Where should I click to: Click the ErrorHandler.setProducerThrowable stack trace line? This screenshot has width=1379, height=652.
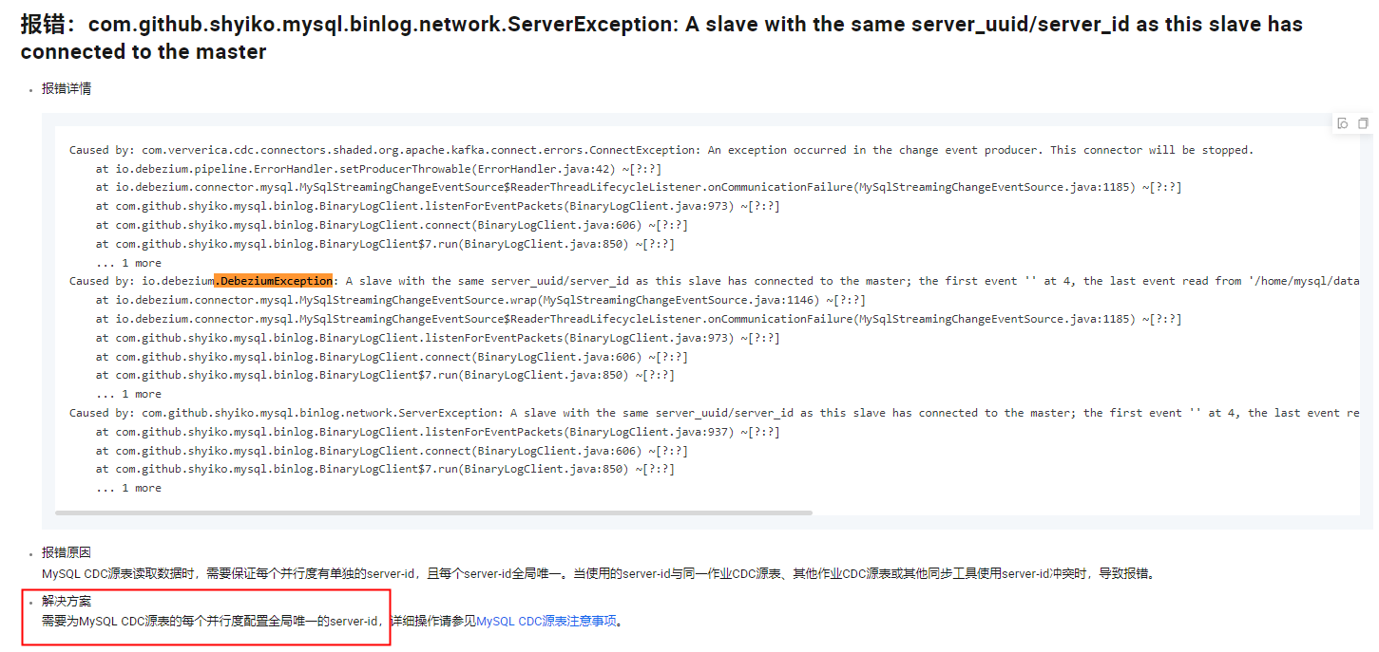379,168
